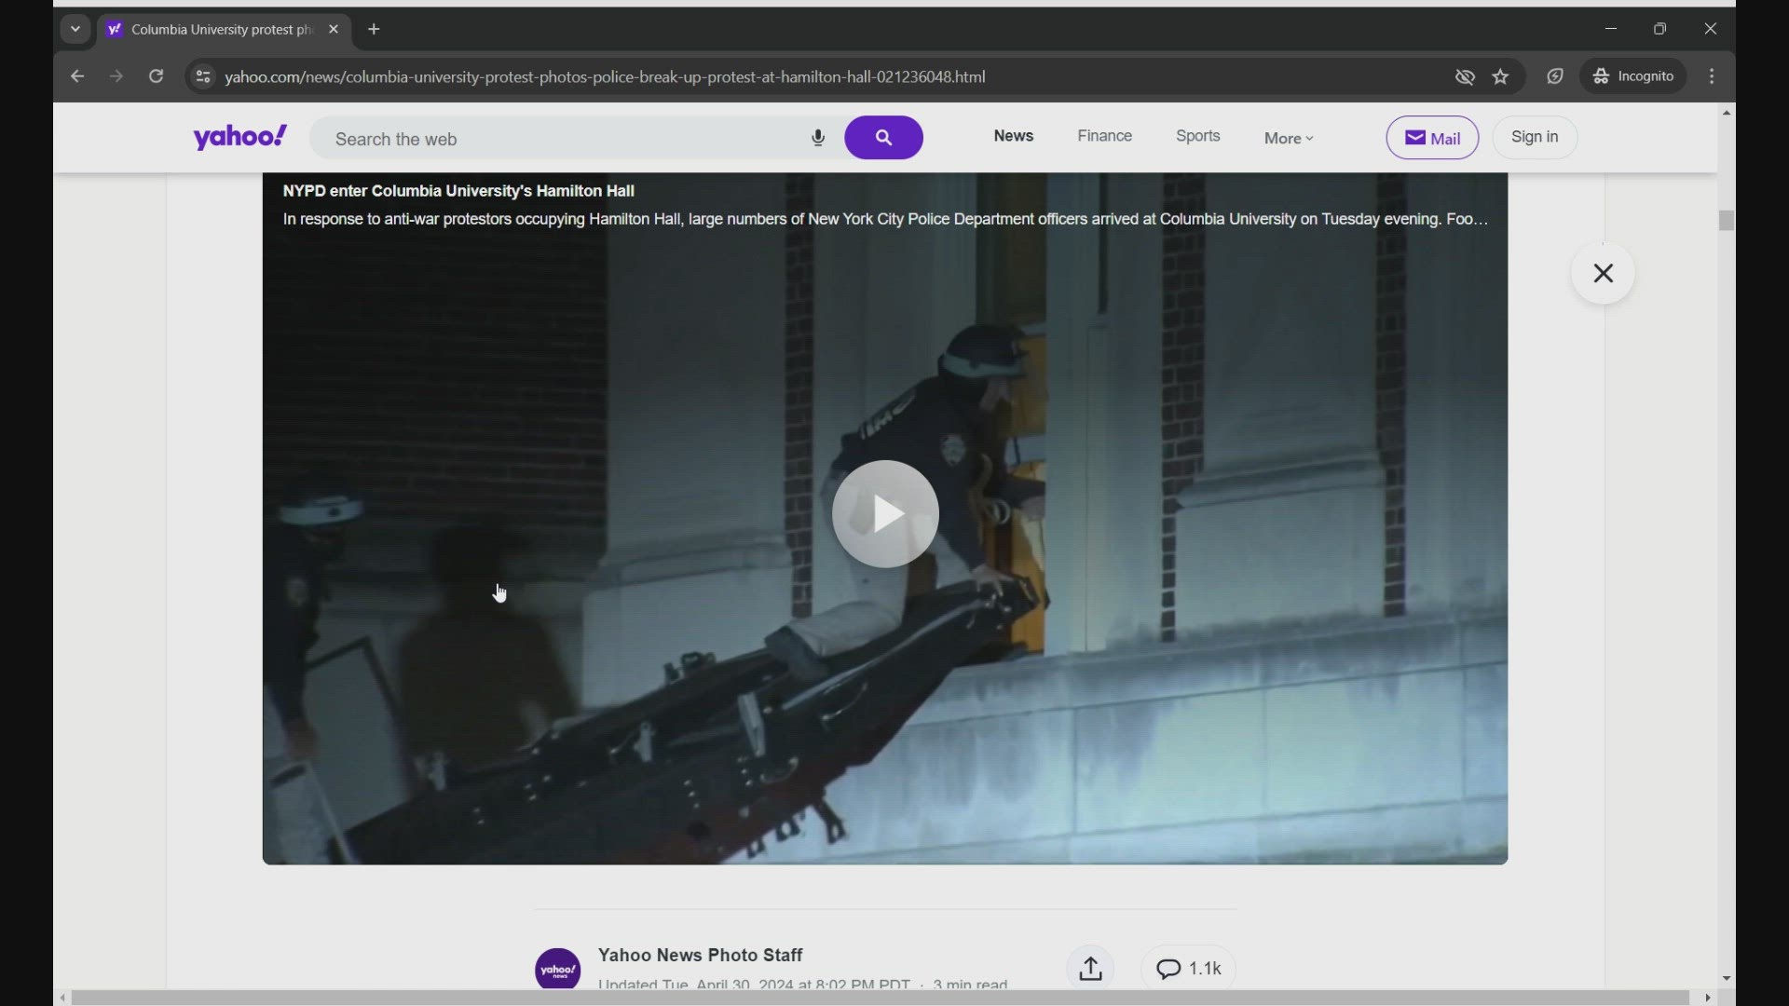Viewport: 1789px width, 1006px height.
Task: View the 1.1k comments
Action: (1187, 968)
